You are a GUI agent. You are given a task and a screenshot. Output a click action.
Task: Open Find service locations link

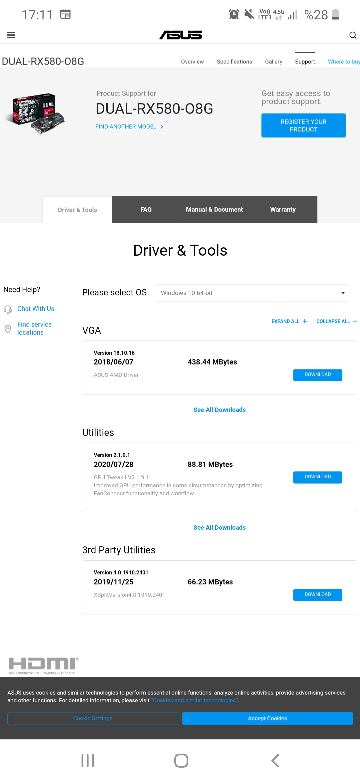tap(34, 328)
